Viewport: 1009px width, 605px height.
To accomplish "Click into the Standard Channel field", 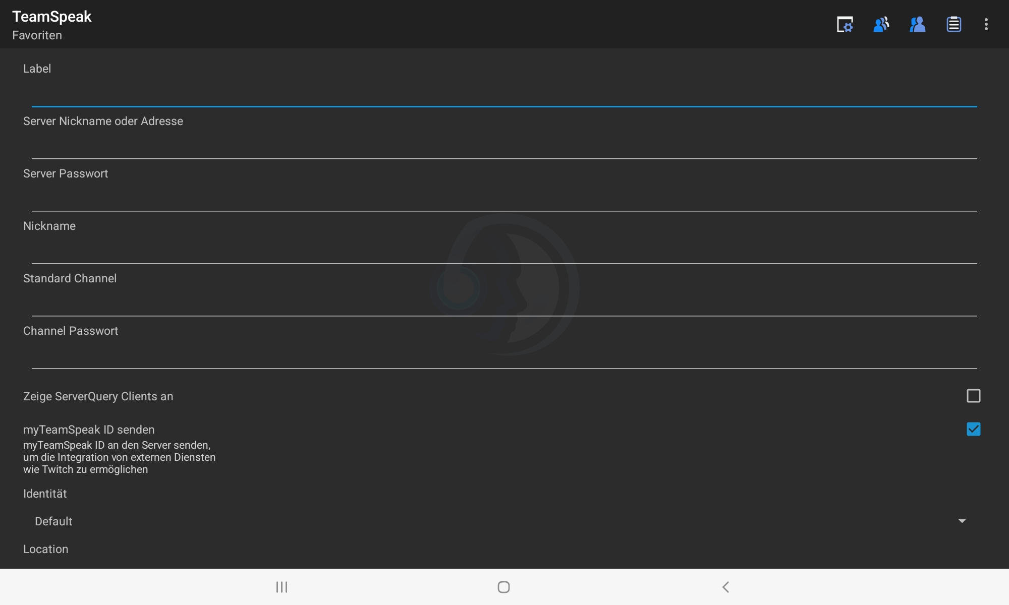I will (504, 304).
